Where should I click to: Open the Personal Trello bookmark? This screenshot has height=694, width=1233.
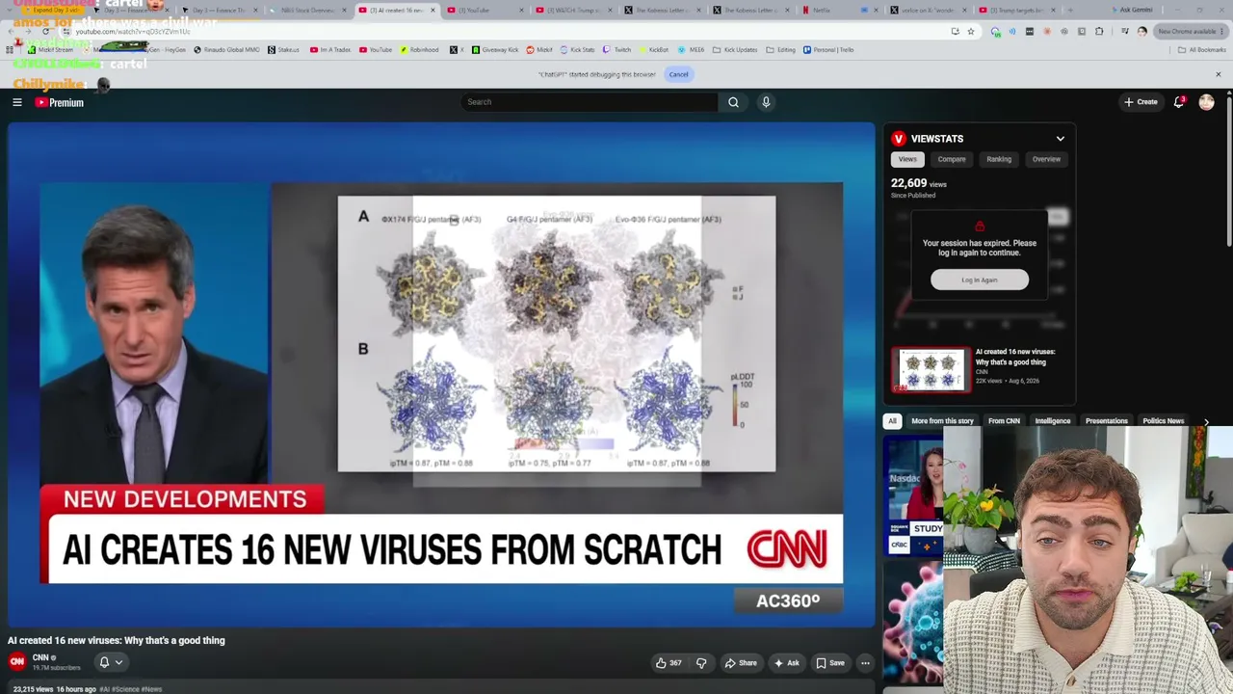(828, 50)
